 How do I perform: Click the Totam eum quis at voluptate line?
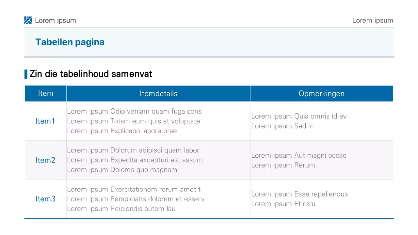coord(133,121)
